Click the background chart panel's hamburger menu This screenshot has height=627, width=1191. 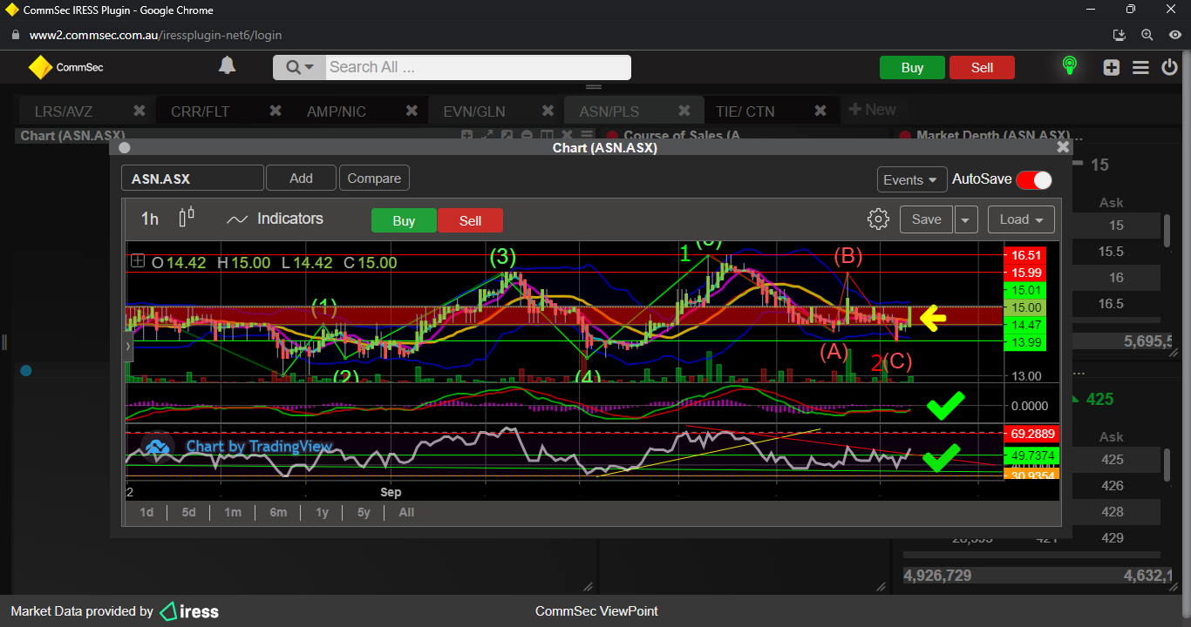click(x=586, y=135)
